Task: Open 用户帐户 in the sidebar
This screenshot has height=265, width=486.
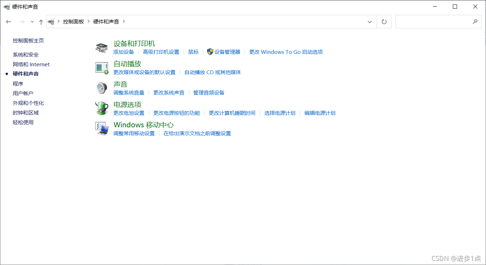Action: coord(23,93)
